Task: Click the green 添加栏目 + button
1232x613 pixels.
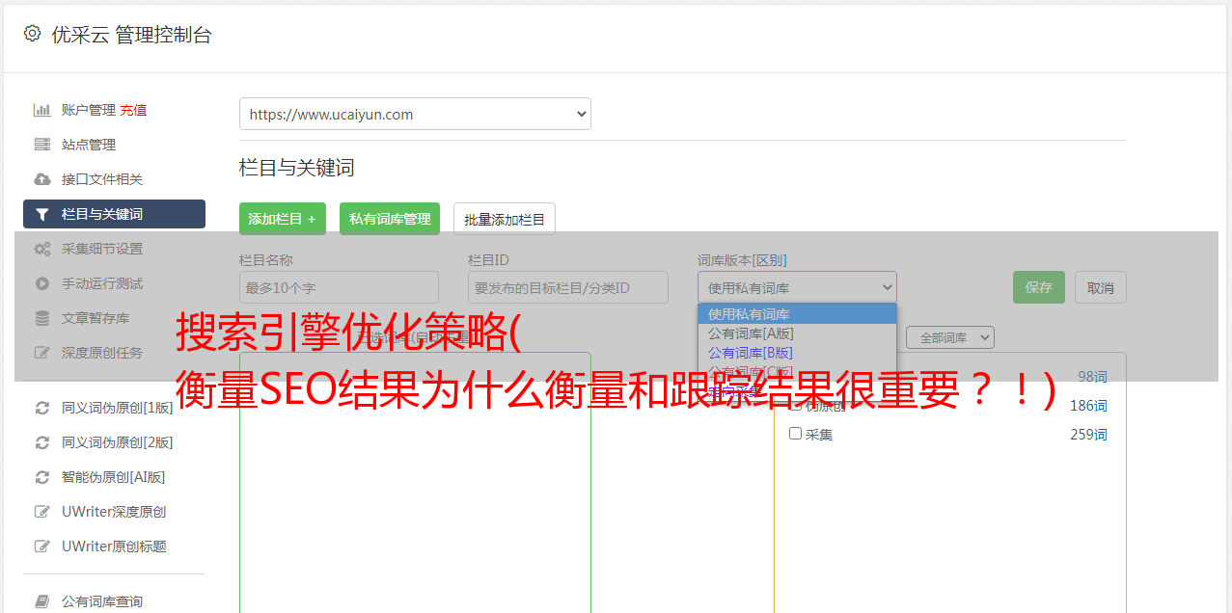Action: [283, 219]
